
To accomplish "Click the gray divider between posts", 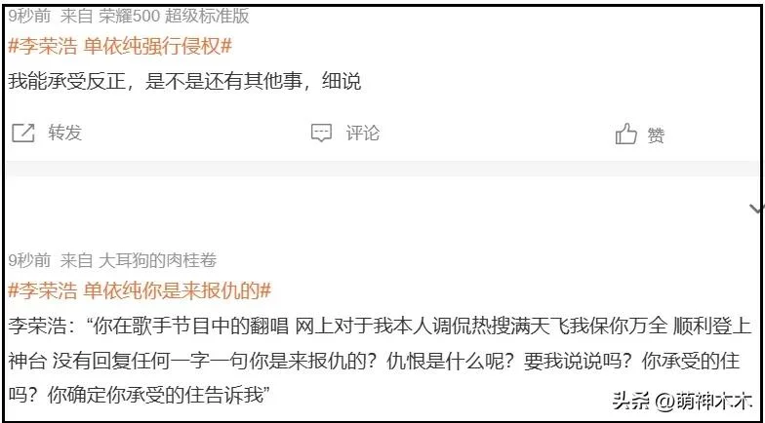I will tap(382, 168).
